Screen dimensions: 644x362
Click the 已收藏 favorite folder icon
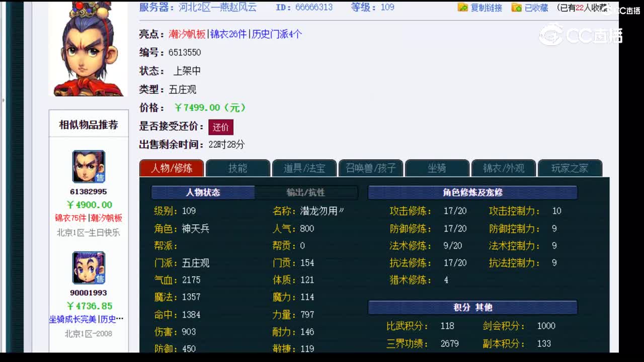[x=516, y=8]
